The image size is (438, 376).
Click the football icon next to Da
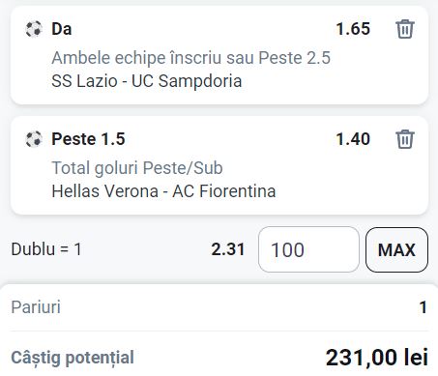click(x=34, y=29)
